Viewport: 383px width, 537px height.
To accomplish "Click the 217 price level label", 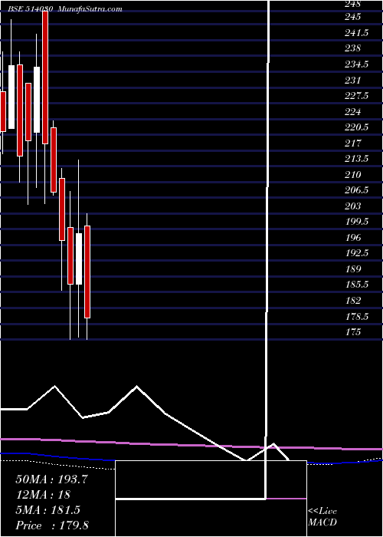I will (352, 143).
